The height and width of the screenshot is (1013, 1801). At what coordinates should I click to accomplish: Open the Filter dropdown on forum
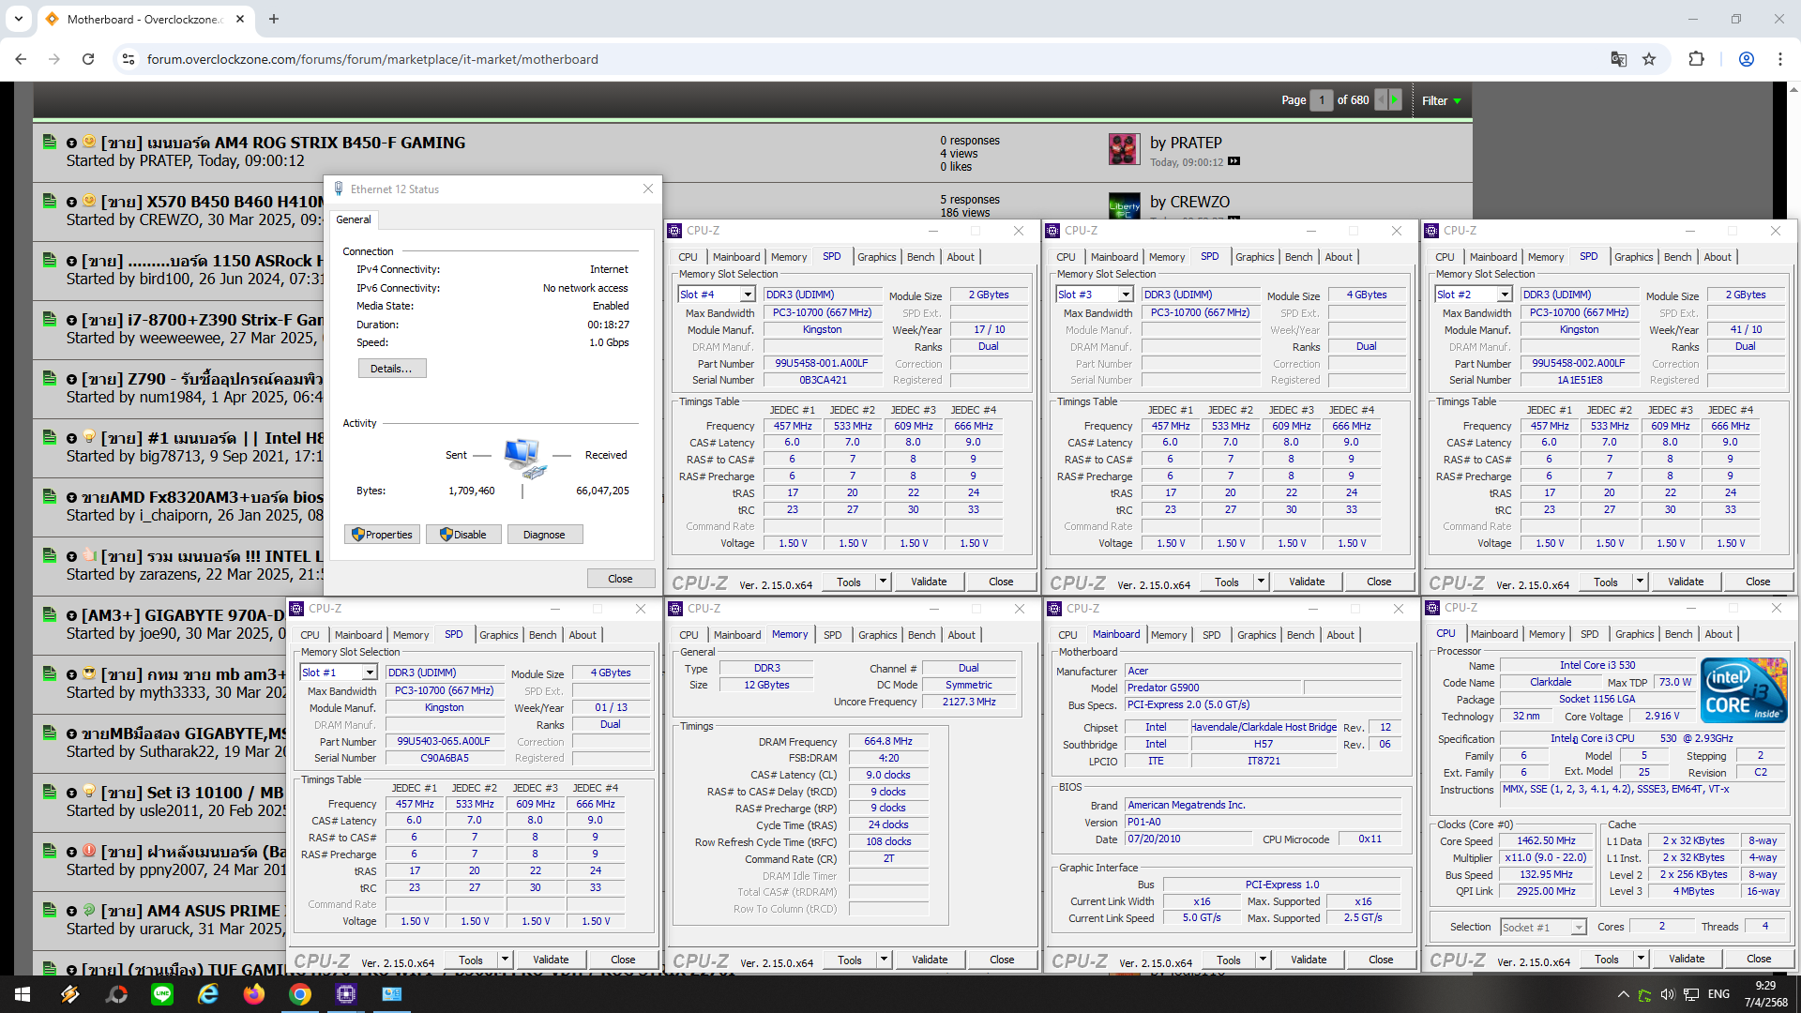tap(1441, 100)
